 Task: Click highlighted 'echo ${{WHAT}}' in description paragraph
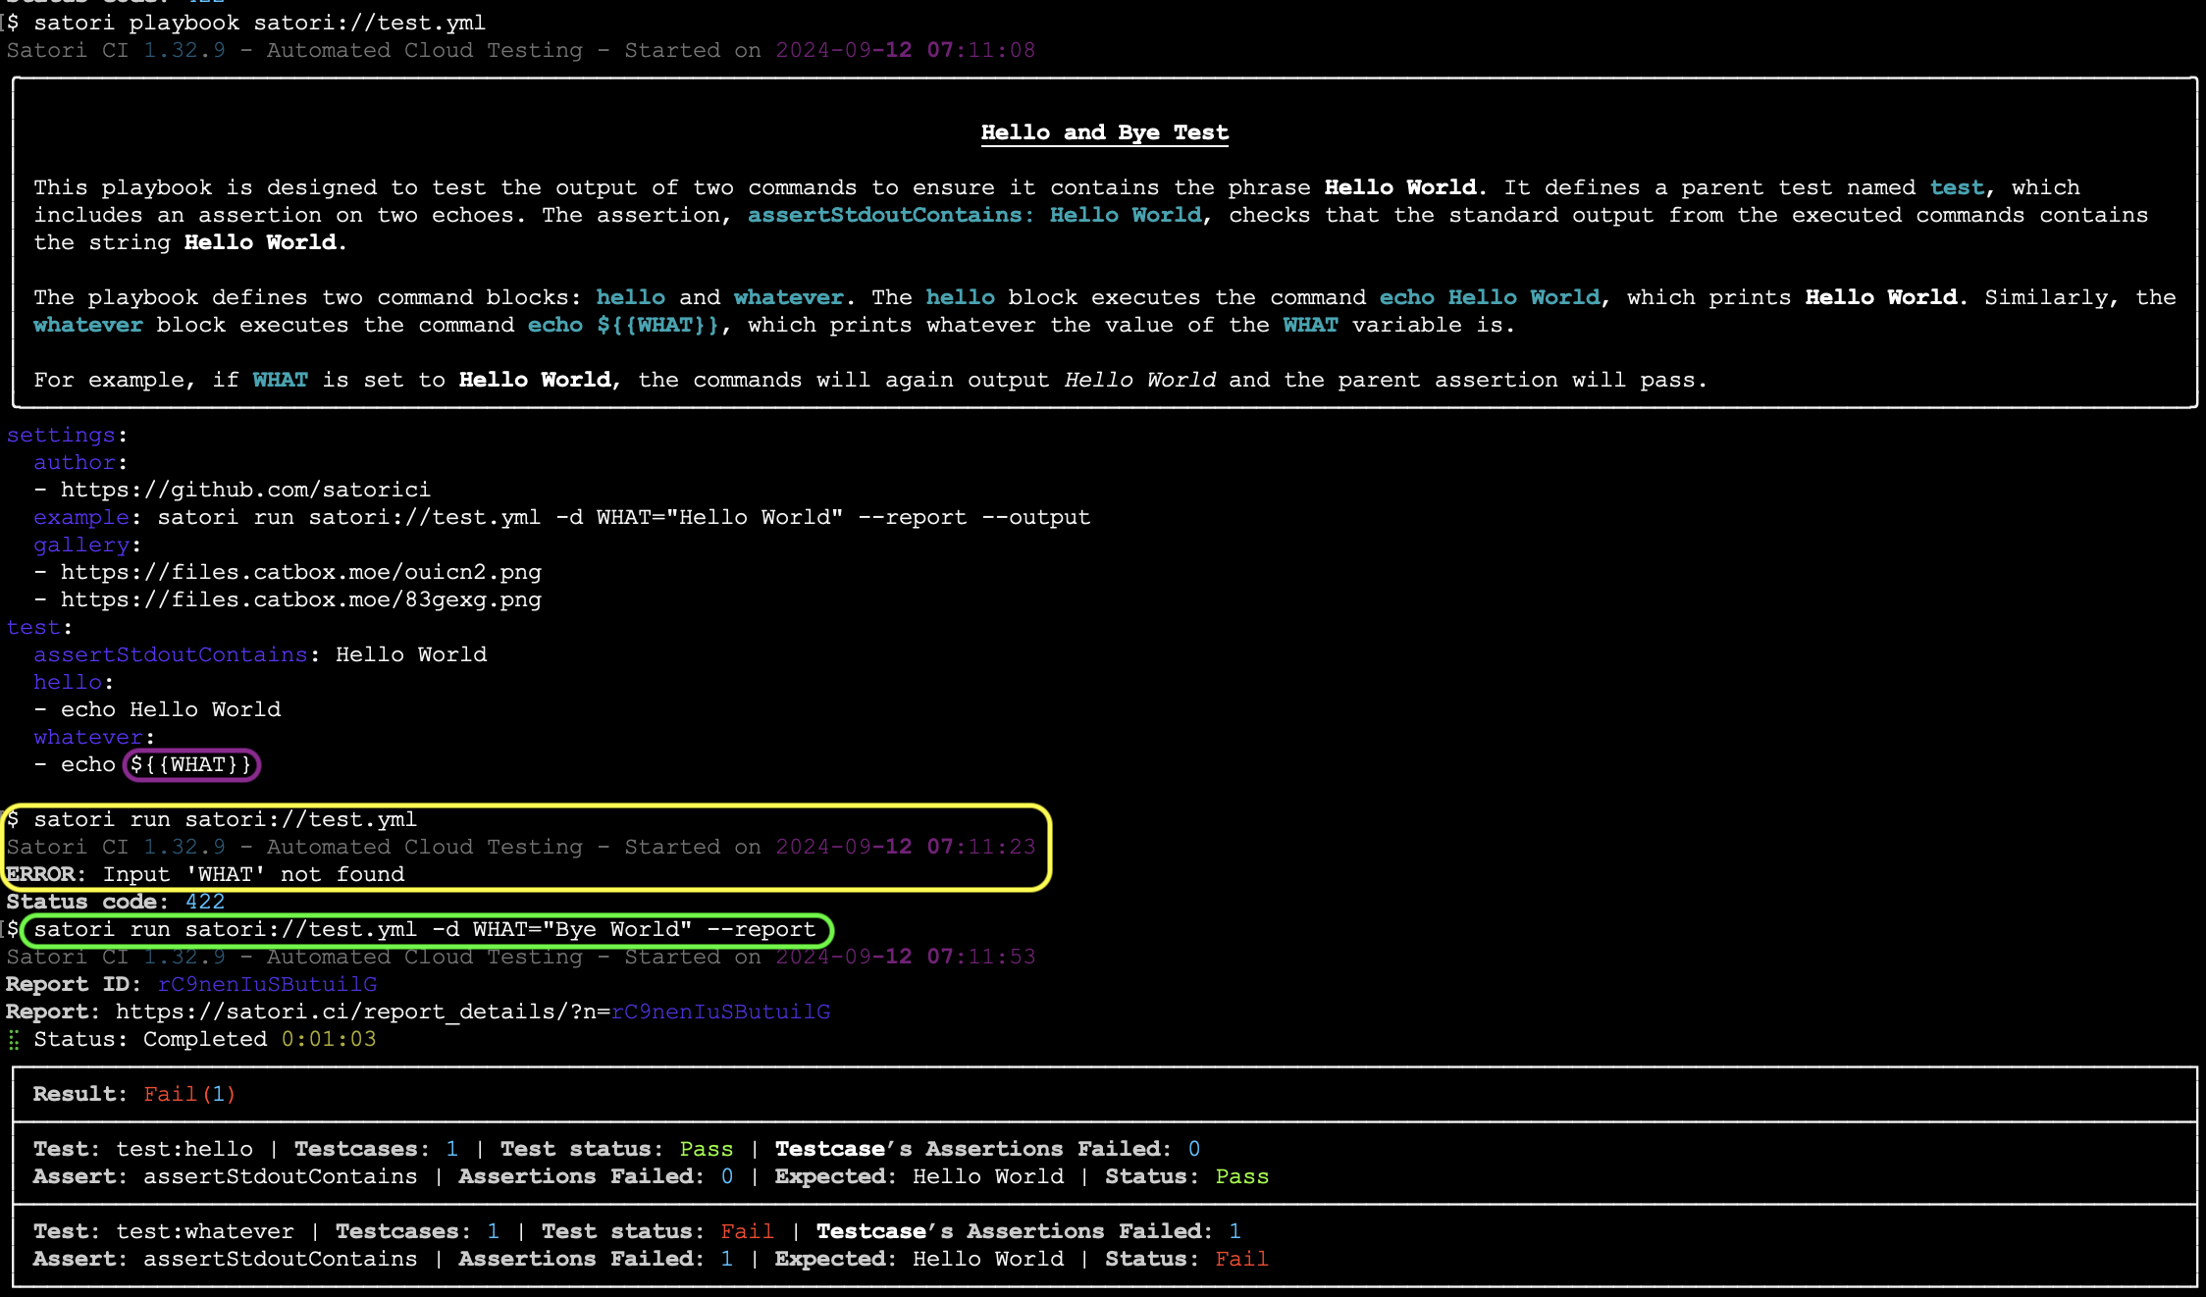[624, 325]
